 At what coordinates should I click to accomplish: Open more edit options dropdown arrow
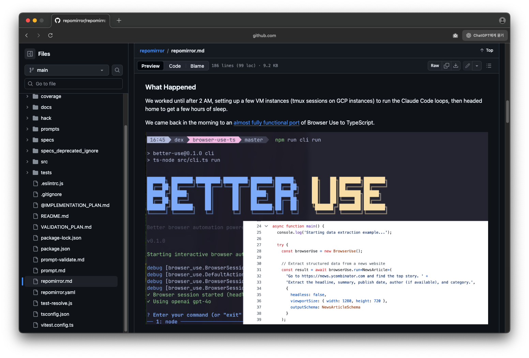[x=477, y=66]
